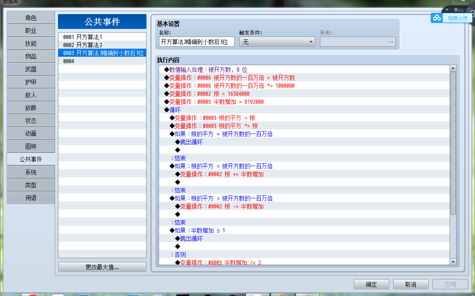Screen dimensions: 475x296
Task: Select the 否则 branch line
Action: pyautogui.click(x=304, y=255)
